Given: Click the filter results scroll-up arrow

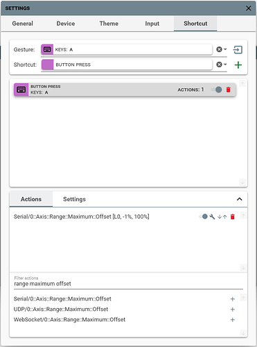Looking at the screenshot, I should point(243,298).
